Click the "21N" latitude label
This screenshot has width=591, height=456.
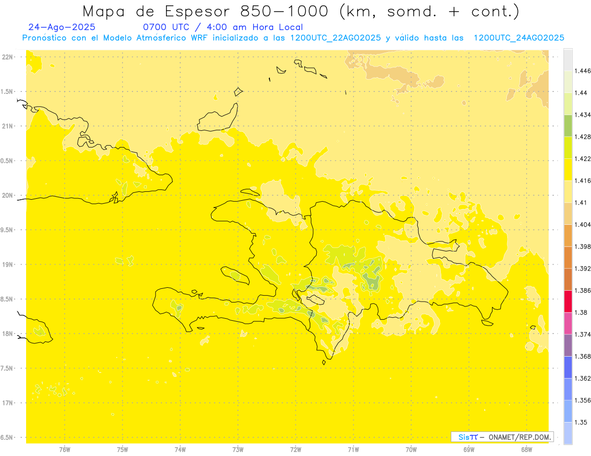[7, 126]
